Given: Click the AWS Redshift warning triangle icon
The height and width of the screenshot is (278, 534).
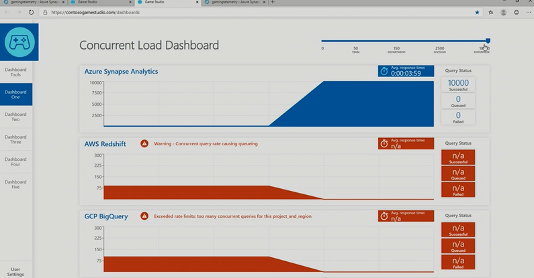Looking at the screenshot, I should click(x=144, y=143).
